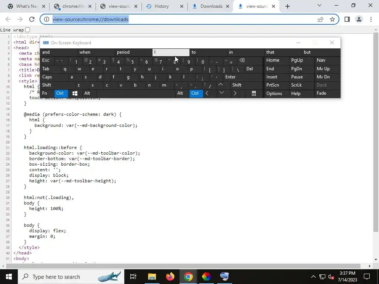Open the tab search chevron

pos(319,5)
